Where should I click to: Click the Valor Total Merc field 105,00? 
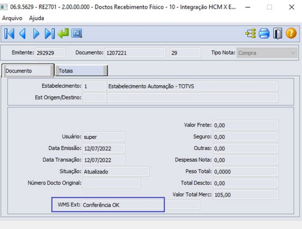point(246,195)
